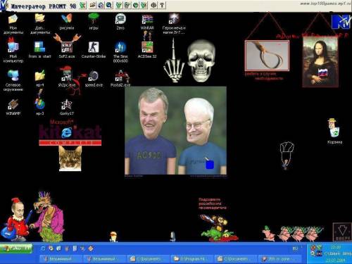Launch the Sof2.exe shortcut
352x264 pixels.
coord(67,50)
